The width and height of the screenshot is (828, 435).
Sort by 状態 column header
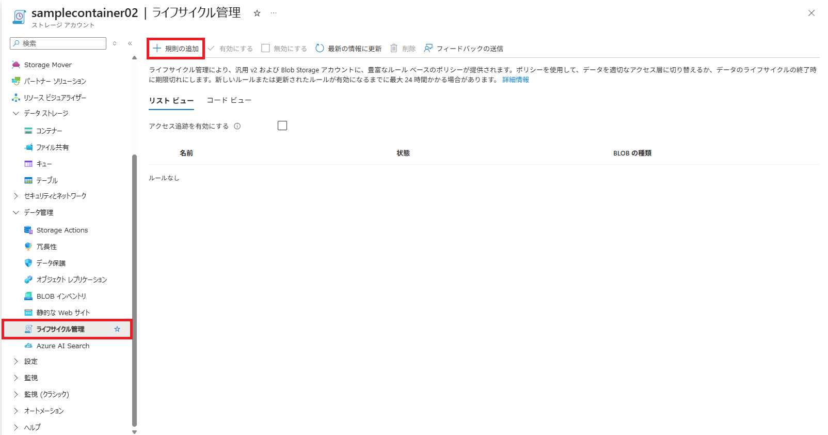(x=403, y=153)
